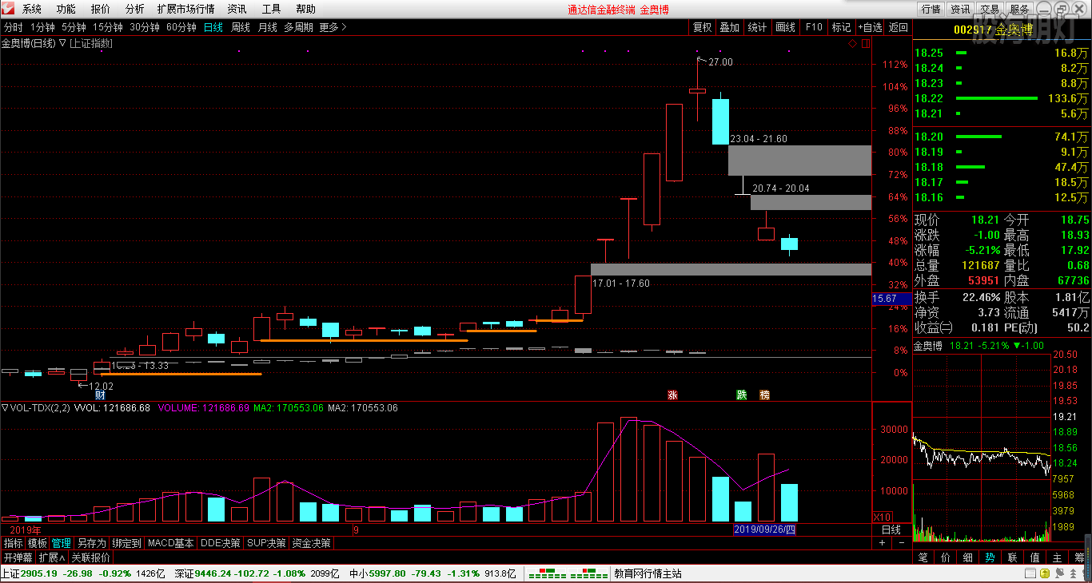Click the gray 20.74 - 20.04 gap zone
Viewport: 1092px width, 583px height.
(x=811, y=202)
